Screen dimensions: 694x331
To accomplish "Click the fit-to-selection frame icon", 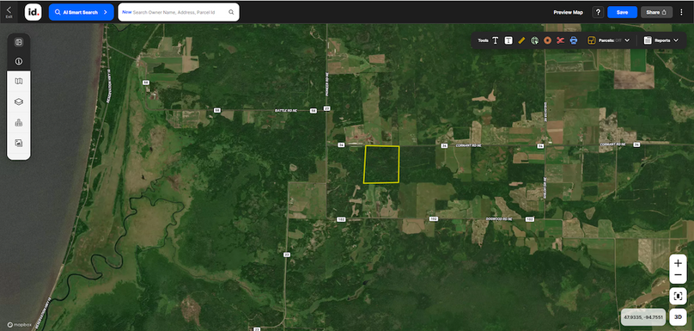I will pyautogui.click(x=678, y=297).
